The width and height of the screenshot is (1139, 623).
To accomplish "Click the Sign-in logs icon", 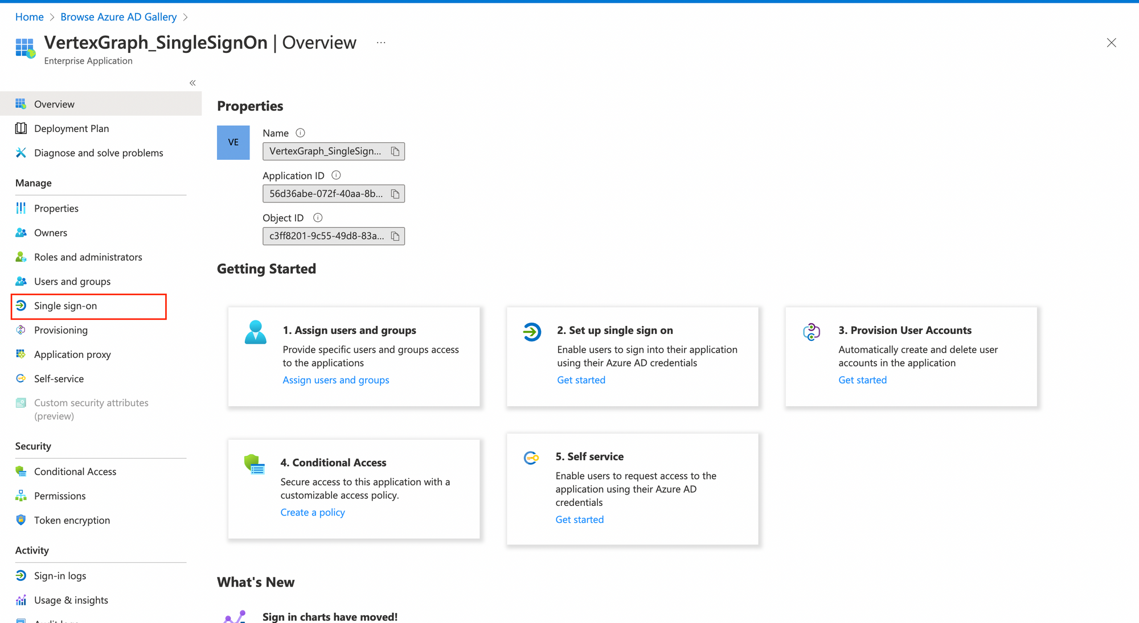I will tap(21, 576).
